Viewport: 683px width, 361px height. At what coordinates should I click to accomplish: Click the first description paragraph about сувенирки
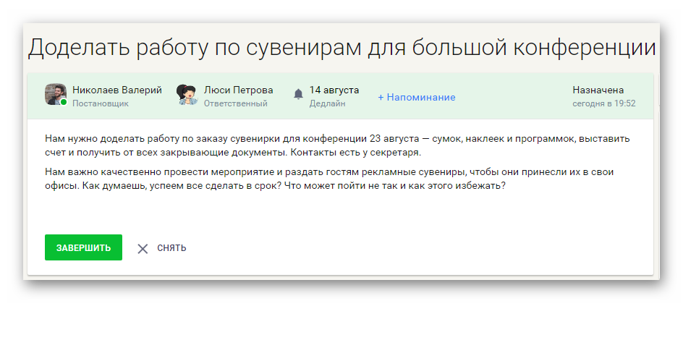point(337,145)
